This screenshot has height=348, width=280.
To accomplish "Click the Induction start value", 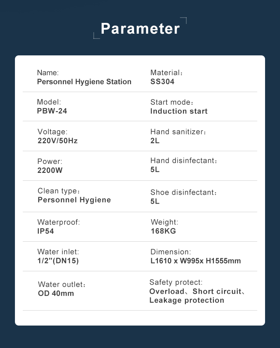I will coord(179,111).
